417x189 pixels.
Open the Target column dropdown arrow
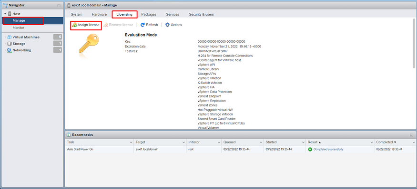click(183, 142)
